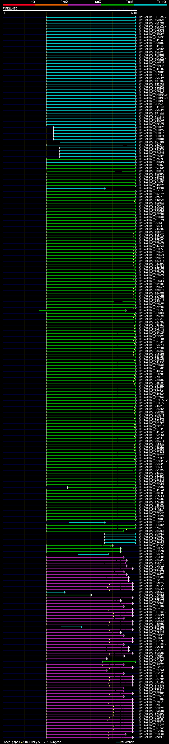Image resolution: width=169 pixels, height=744 pixels.
Task: Open hit UniRef100_A8HIZ6
Action: click(x=152, y=127)
